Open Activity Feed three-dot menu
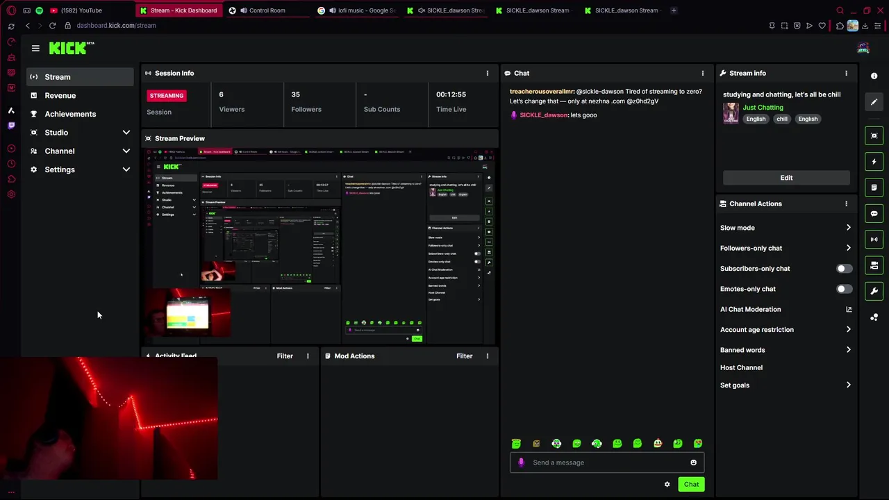Screen dimensions: 889x500 click(x=308, y=356)
